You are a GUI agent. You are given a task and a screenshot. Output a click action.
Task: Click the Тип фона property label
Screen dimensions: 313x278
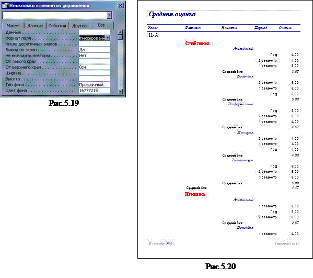[x=15, y=85]
